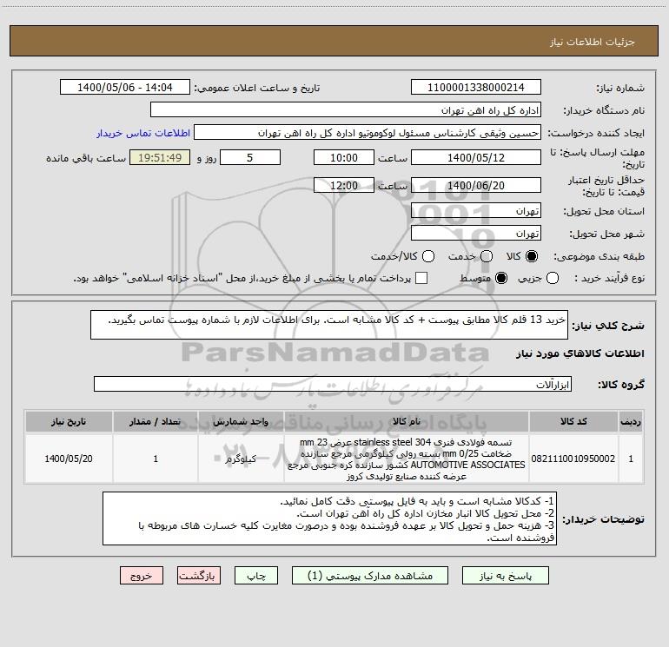Open مشاهده مدارک پیوستی (1) button
The image size is (669, 647).
[x=370, y=576]
